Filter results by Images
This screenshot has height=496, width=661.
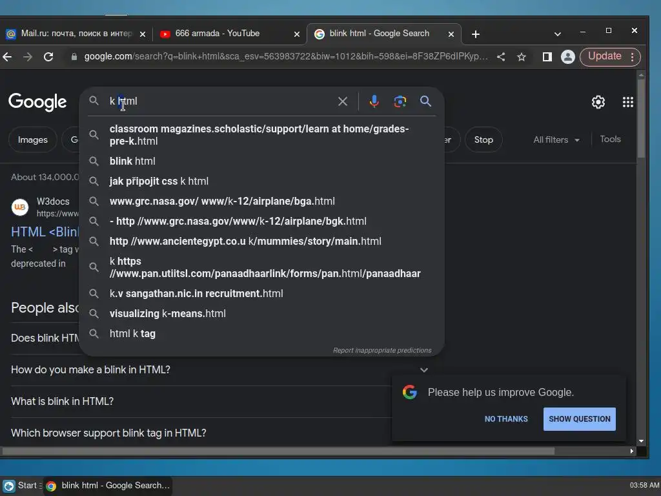(x=32, y=139)
